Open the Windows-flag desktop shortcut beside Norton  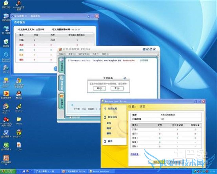pos(19,83)
